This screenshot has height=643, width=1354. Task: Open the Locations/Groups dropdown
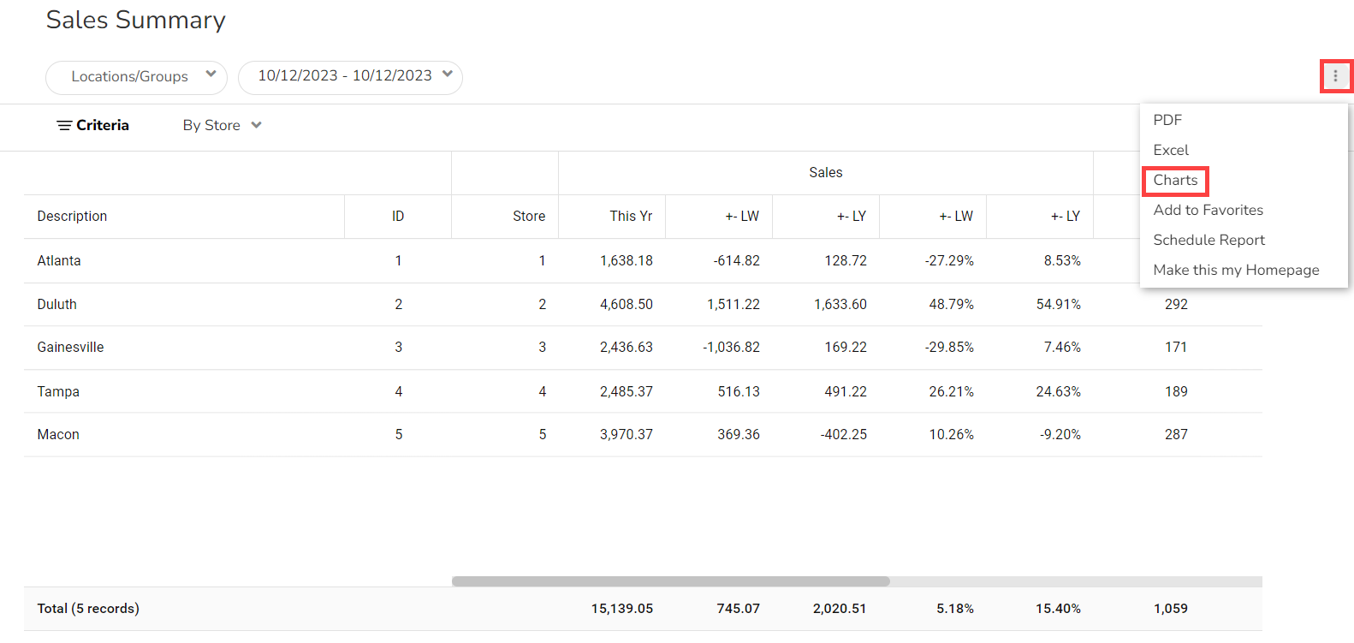point(136,77)
